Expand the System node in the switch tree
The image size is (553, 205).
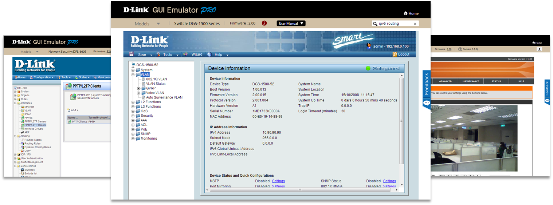click(133, 70)
